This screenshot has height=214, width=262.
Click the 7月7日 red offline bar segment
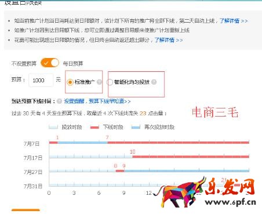pos(178,143)
